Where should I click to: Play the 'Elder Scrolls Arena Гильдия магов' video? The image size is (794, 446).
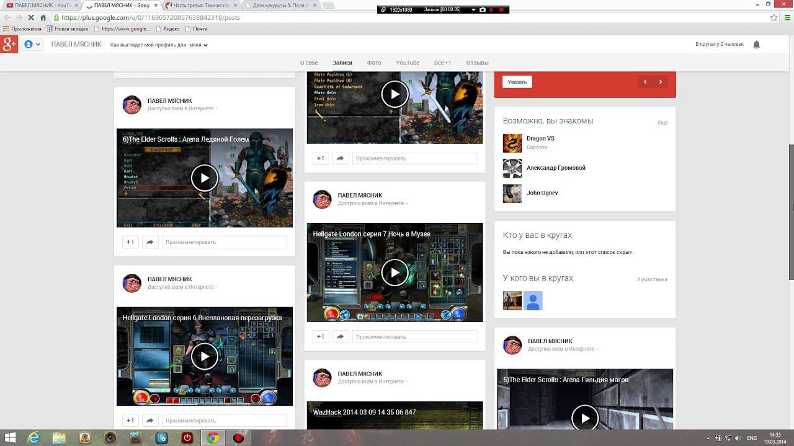tap(585, 418)
